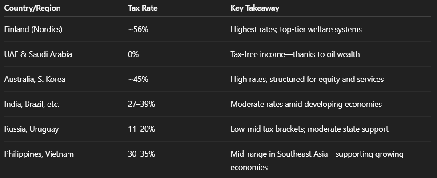
Task: Click the Australia, S. Korea cell
Action: point(35,79)
